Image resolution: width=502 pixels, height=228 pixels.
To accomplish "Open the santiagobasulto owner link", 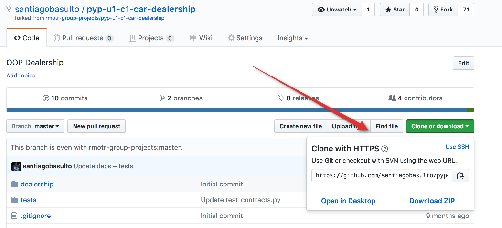I will coord(47,9).
